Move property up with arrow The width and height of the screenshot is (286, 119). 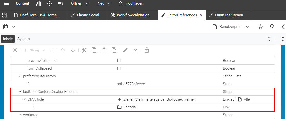[63, 50]
